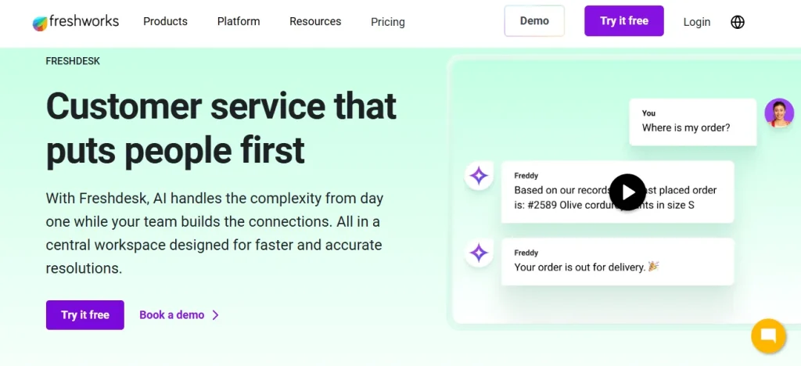Click the arrow after Book a demo
Viewport: 801px width, 366px height.
[216, 315]
